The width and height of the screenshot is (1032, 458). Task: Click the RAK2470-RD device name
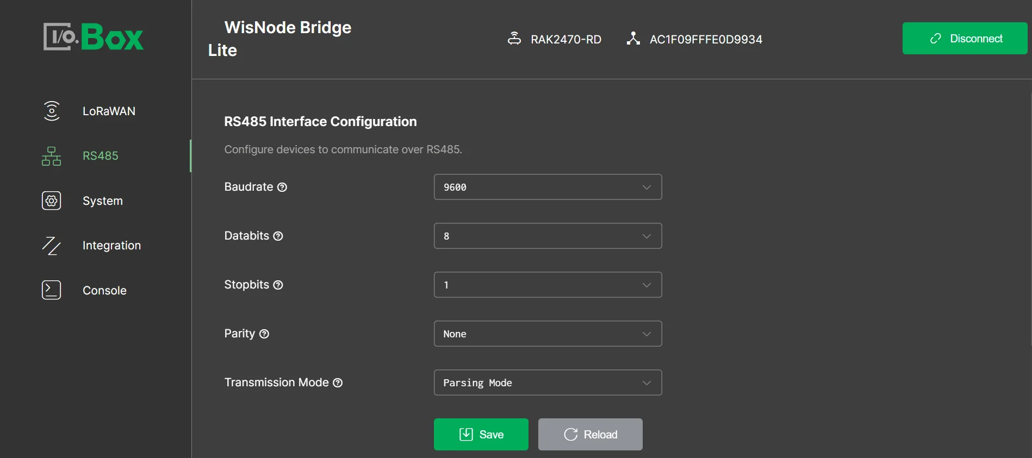pos(566,39)
